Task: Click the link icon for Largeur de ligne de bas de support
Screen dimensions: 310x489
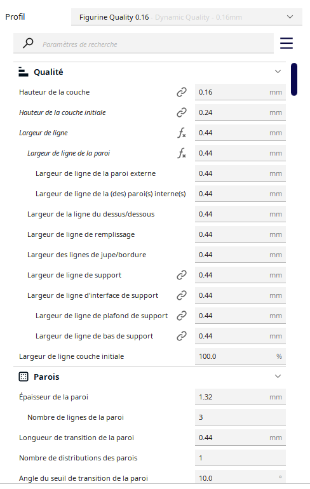Action: 182,336
